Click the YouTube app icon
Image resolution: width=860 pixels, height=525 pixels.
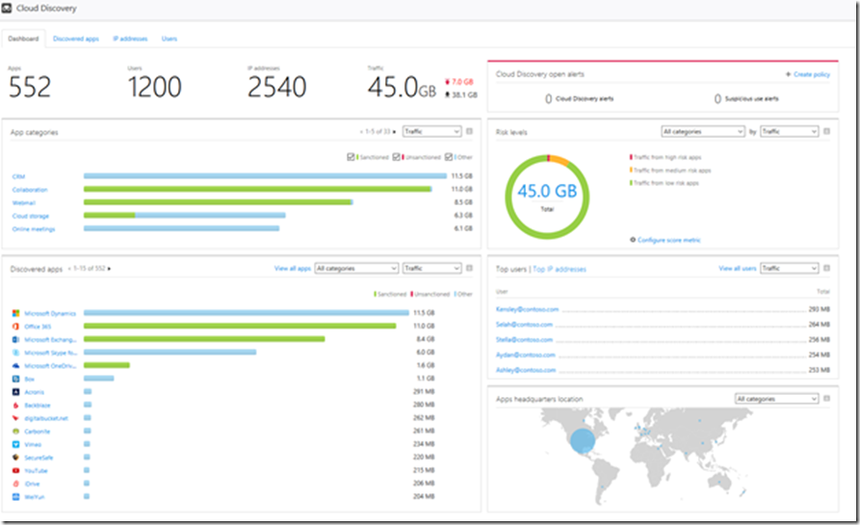click(16, 471)
